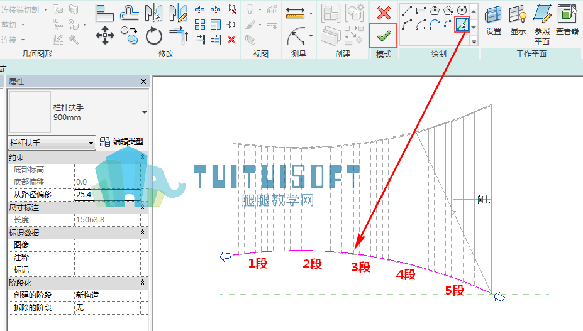
Task: Click the 注释 value field
Action: [x=108, y=258]
